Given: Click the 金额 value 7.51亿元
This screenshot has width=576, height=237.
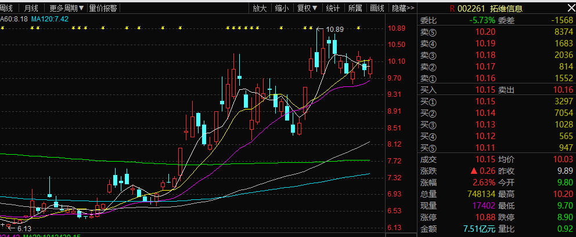Looking at the screenshot, I should 480,229.
